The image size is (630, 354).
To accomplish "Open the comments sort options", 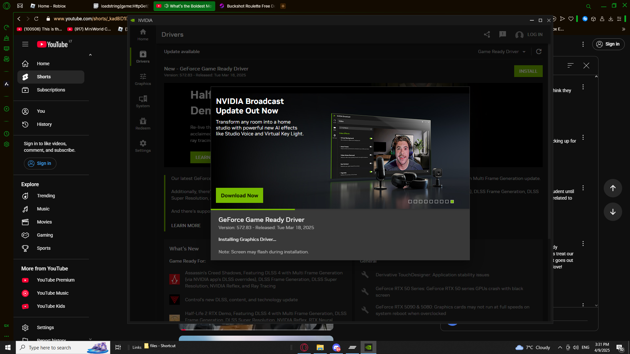I will tap(571, 65).
